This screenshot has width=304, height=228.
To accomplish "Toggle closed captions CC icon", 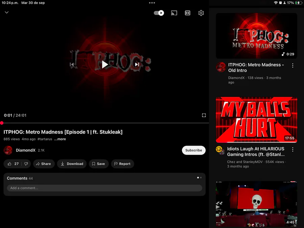I will [187, 13].
